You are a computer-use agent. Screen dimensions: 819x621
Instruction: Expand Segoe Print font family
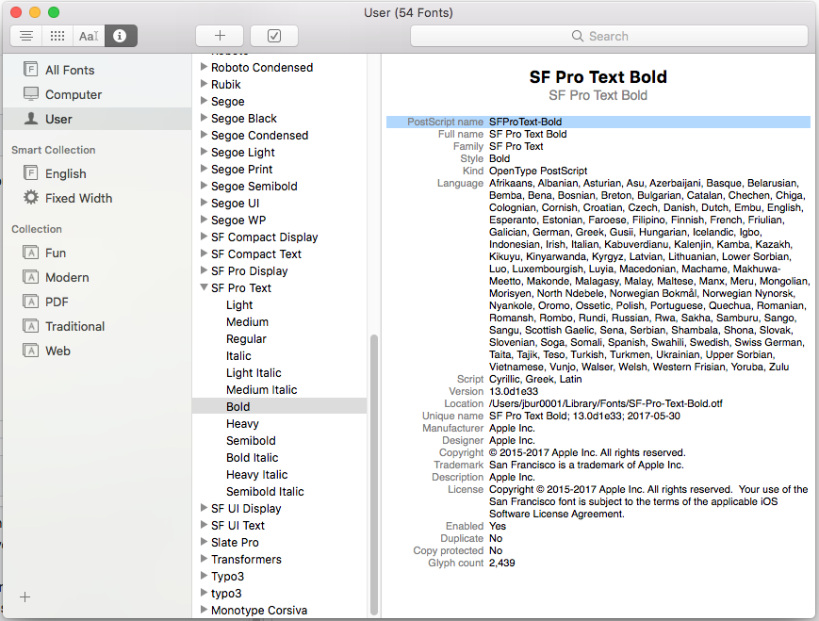205,169
